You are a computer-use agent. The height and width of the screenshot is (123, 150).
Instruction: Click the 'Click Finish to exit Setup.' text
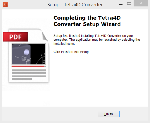tap(71, 52)
